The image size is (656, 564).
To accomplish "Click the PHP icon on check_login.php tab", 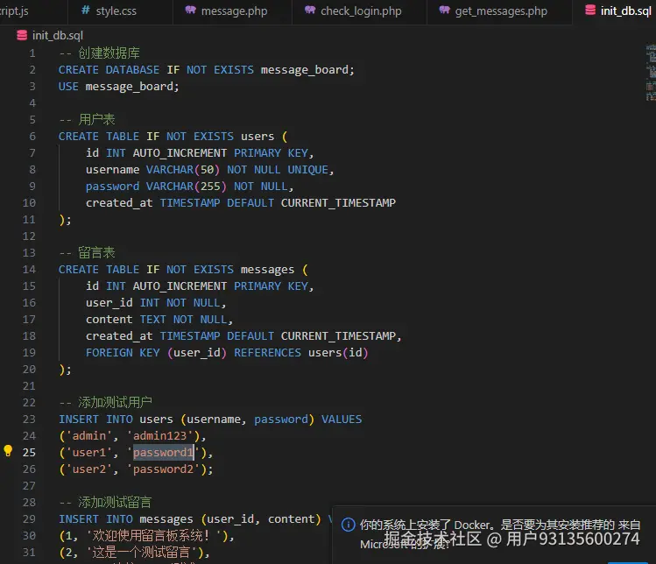I will pos(310,10).
